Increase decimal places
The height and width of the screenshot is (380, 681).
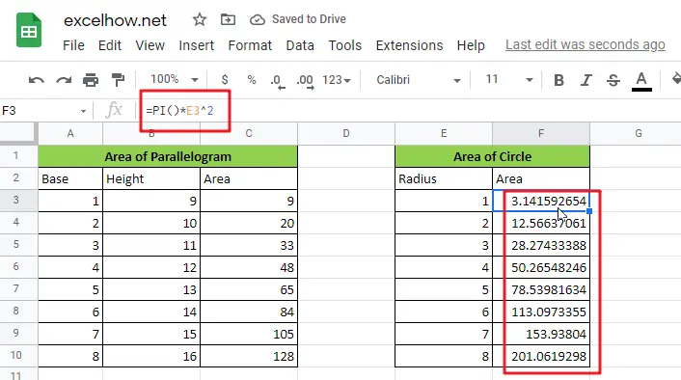tap(305, 81)
